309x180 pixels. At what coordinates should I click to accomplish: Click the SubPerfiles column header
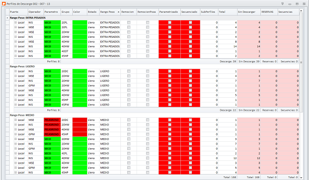click(209, 12)
